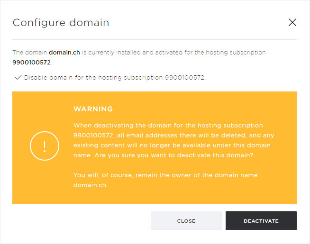Click the question about deactivating this domain
This screenshot has width=310, height=244.
pyautogui.click(x=174, y=155)
